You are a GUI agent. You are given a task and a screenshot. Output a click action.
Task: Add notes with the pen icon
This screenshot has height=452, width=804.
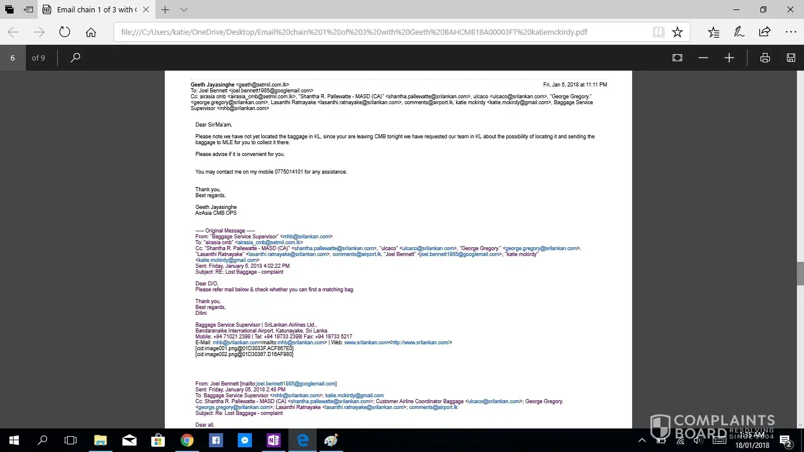pyautogui.click(x=739, y=32)
